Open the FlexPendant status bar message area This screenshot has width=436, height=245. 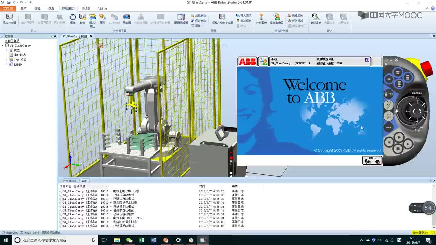pyautogui.click(x=320, y=62)
